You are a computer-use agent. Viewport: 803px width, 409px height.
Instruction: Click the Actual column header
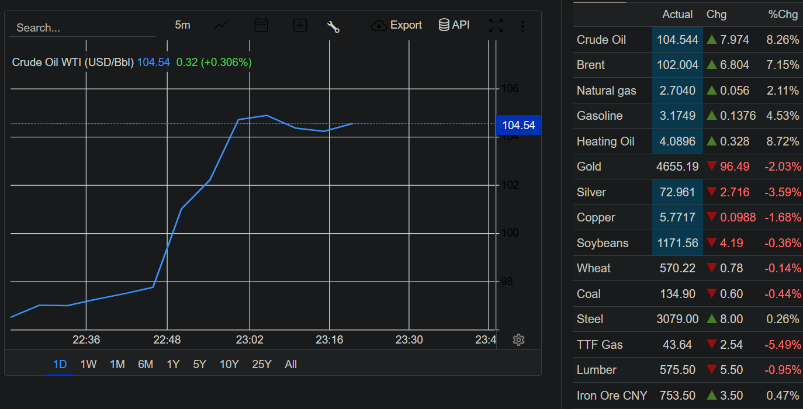pyautogui.click(x=677, y=15)
